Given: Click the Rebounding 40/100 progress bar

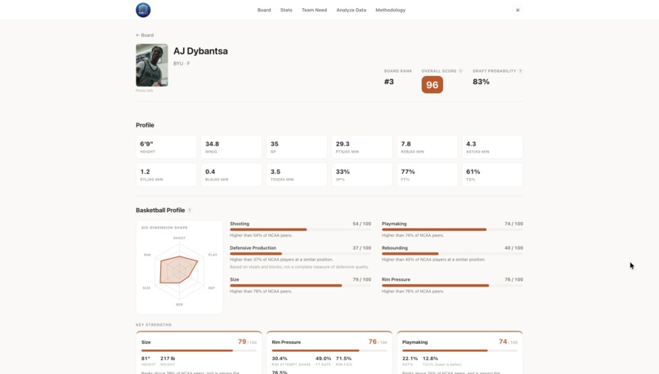Looking at the screenshot, I should click(x=452, y=253).
